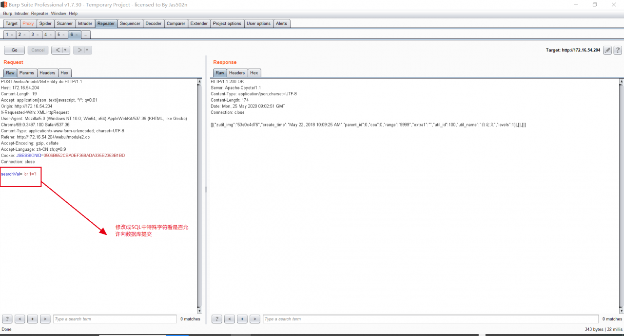This screenshot has width=624, height=336.
Task: Open the Burp menu
Action: [x=7, y=14]
